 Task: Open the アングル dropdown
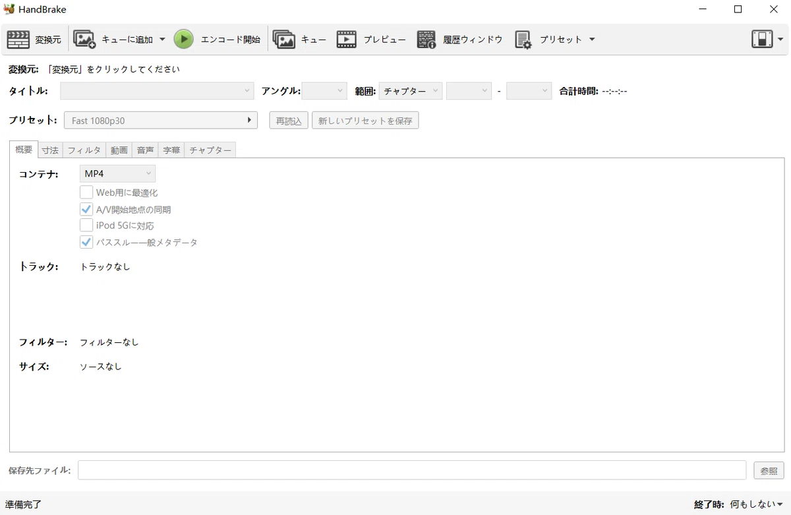click(324, 91)
